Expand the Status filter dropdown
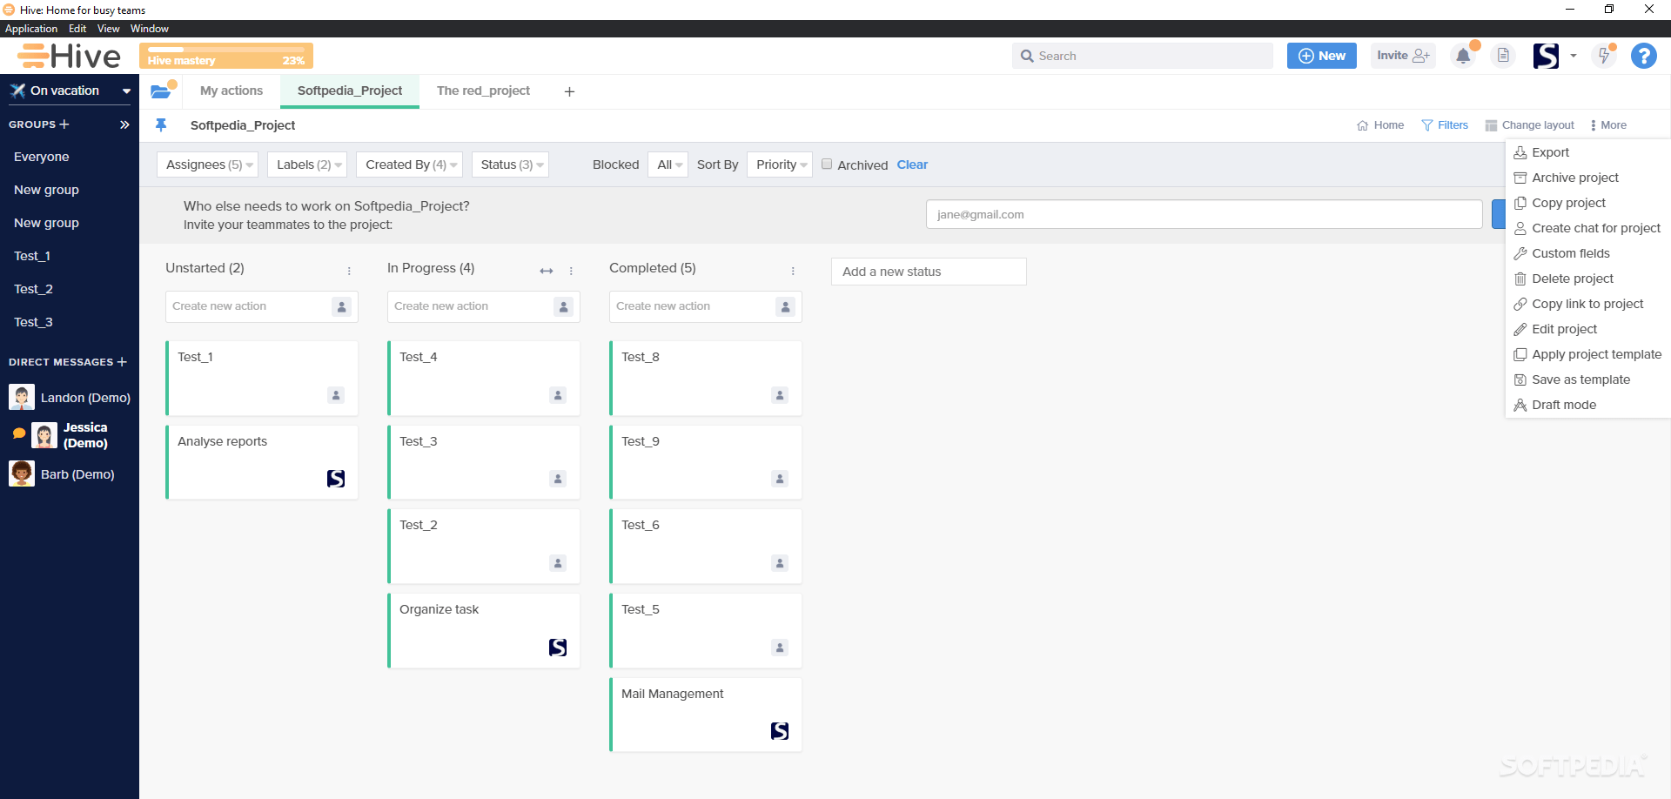 tap(510, 164)
